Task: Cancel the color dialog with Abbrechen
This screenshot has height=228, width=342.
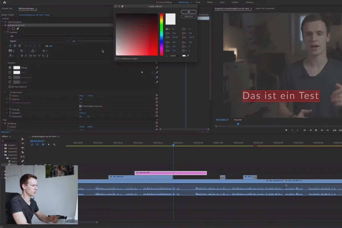Action: 189,16
